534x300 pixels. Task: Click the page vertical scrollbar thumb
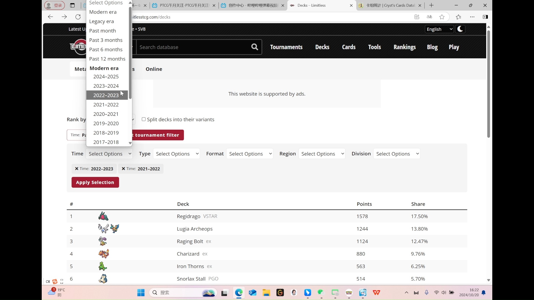click(x=489, y=84)
